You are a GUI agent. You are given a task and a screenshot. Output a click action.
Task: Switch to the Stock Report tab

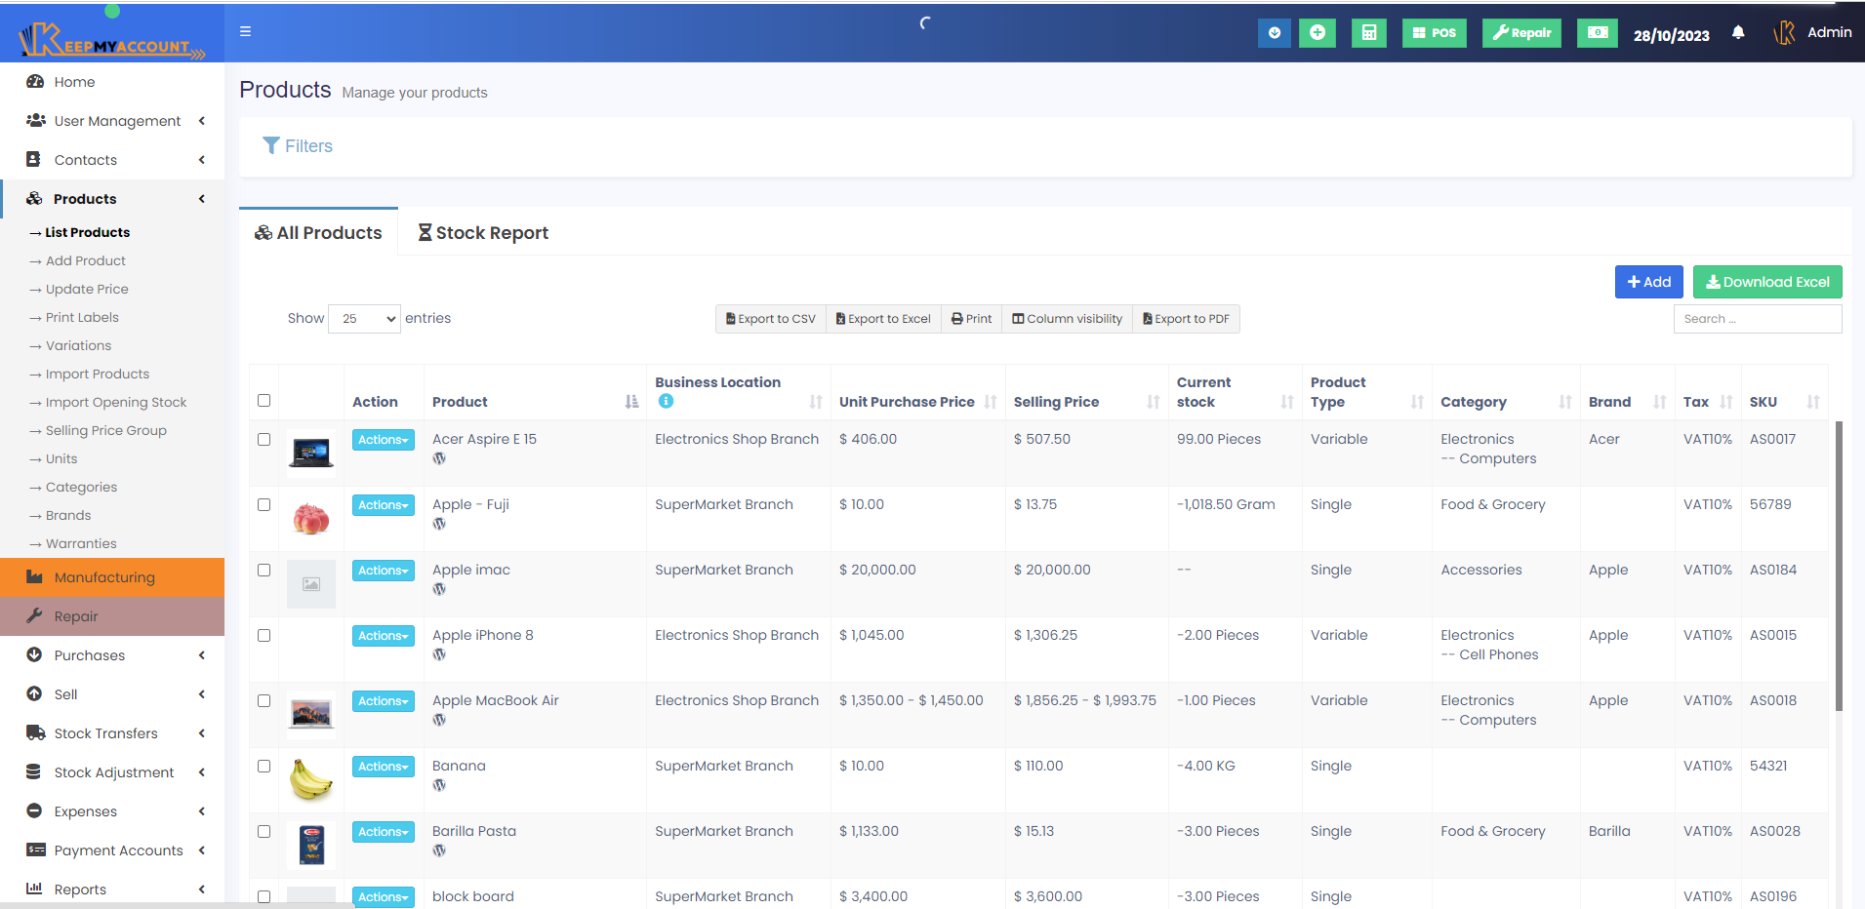click(483, 232)
